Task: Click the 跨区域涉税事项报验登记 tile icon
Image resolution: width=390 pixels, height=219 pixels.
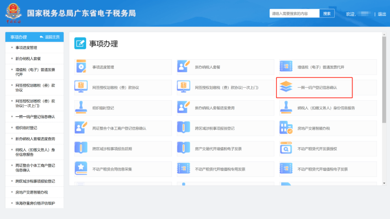Action: pos(183,128)
